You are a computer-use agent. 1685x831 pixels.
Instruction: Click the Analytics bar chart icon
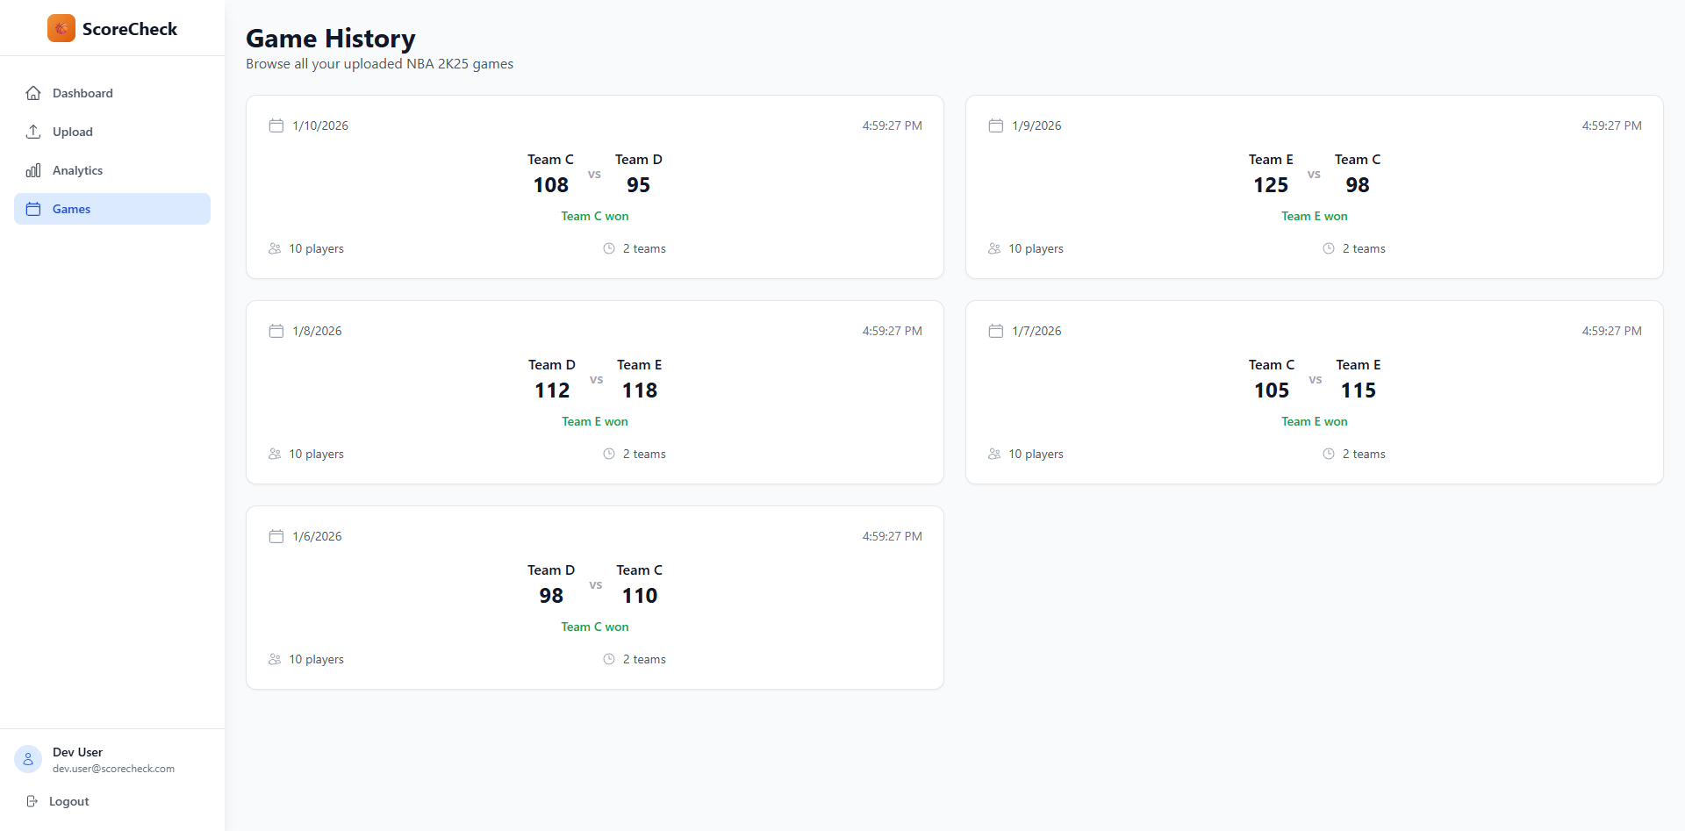(x=33, y=170)
